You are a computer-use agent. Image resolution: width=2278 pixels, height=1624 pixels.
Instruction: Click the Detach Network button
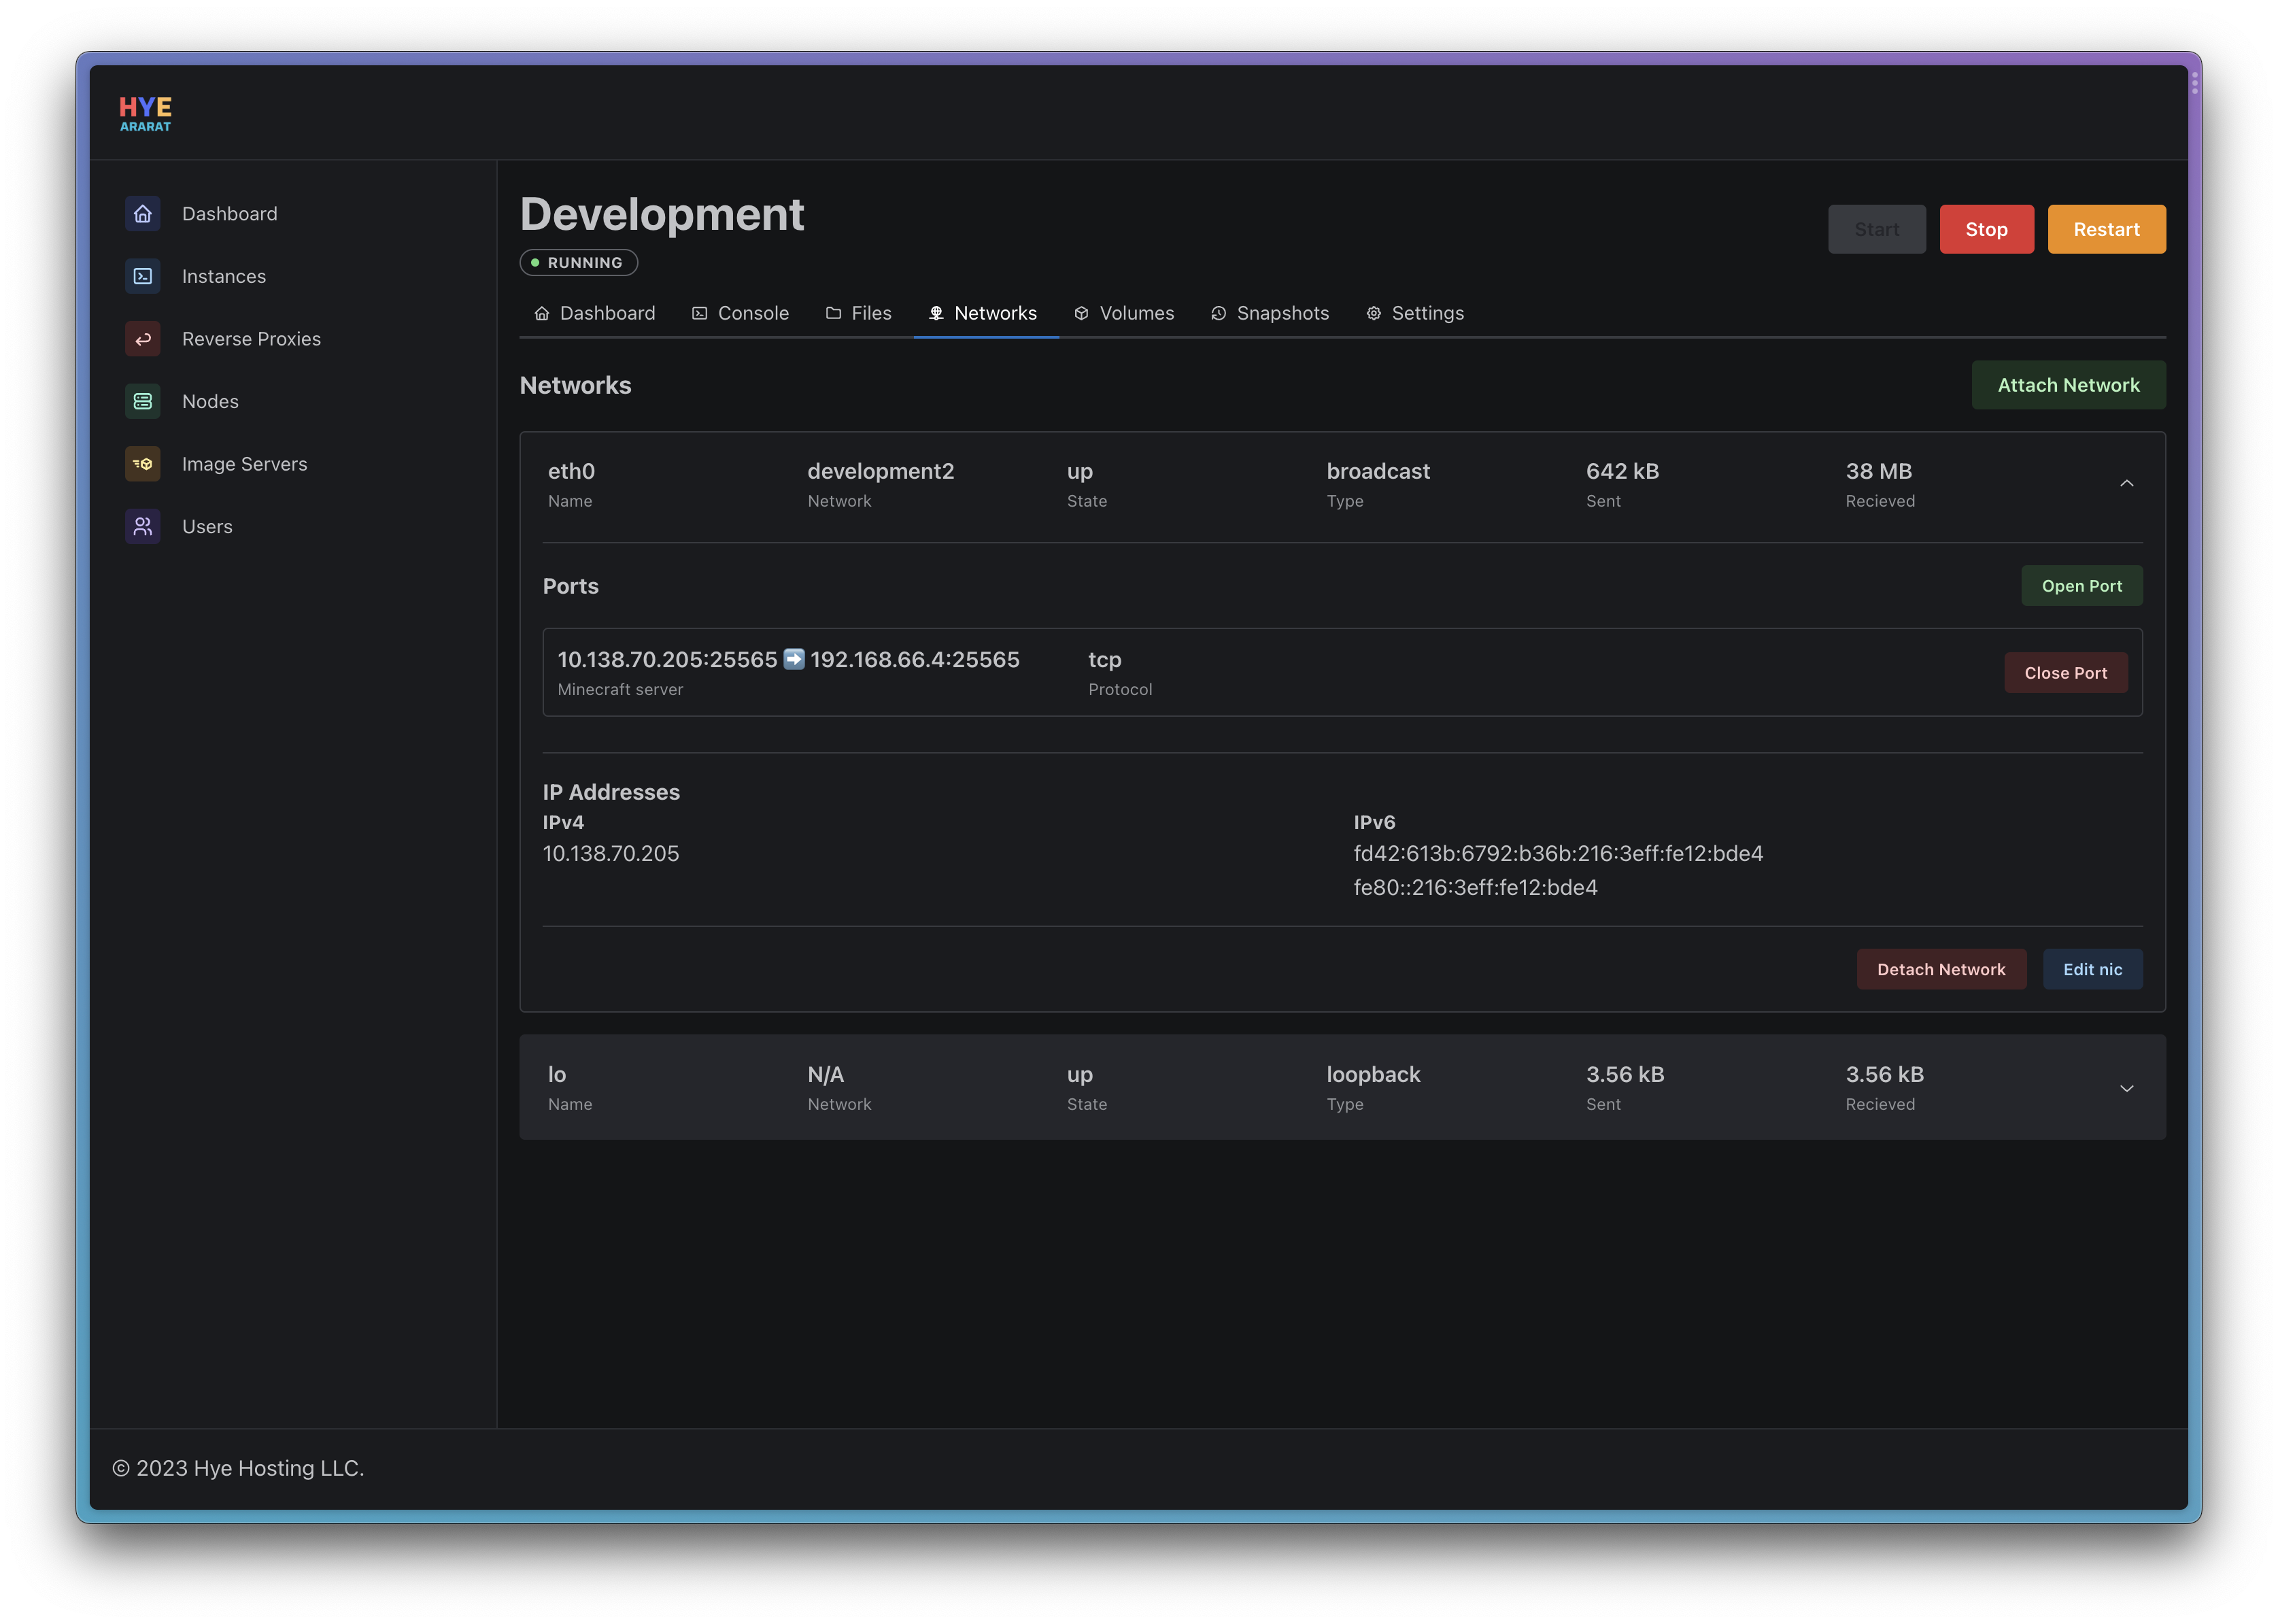(x=1941, y=969)
